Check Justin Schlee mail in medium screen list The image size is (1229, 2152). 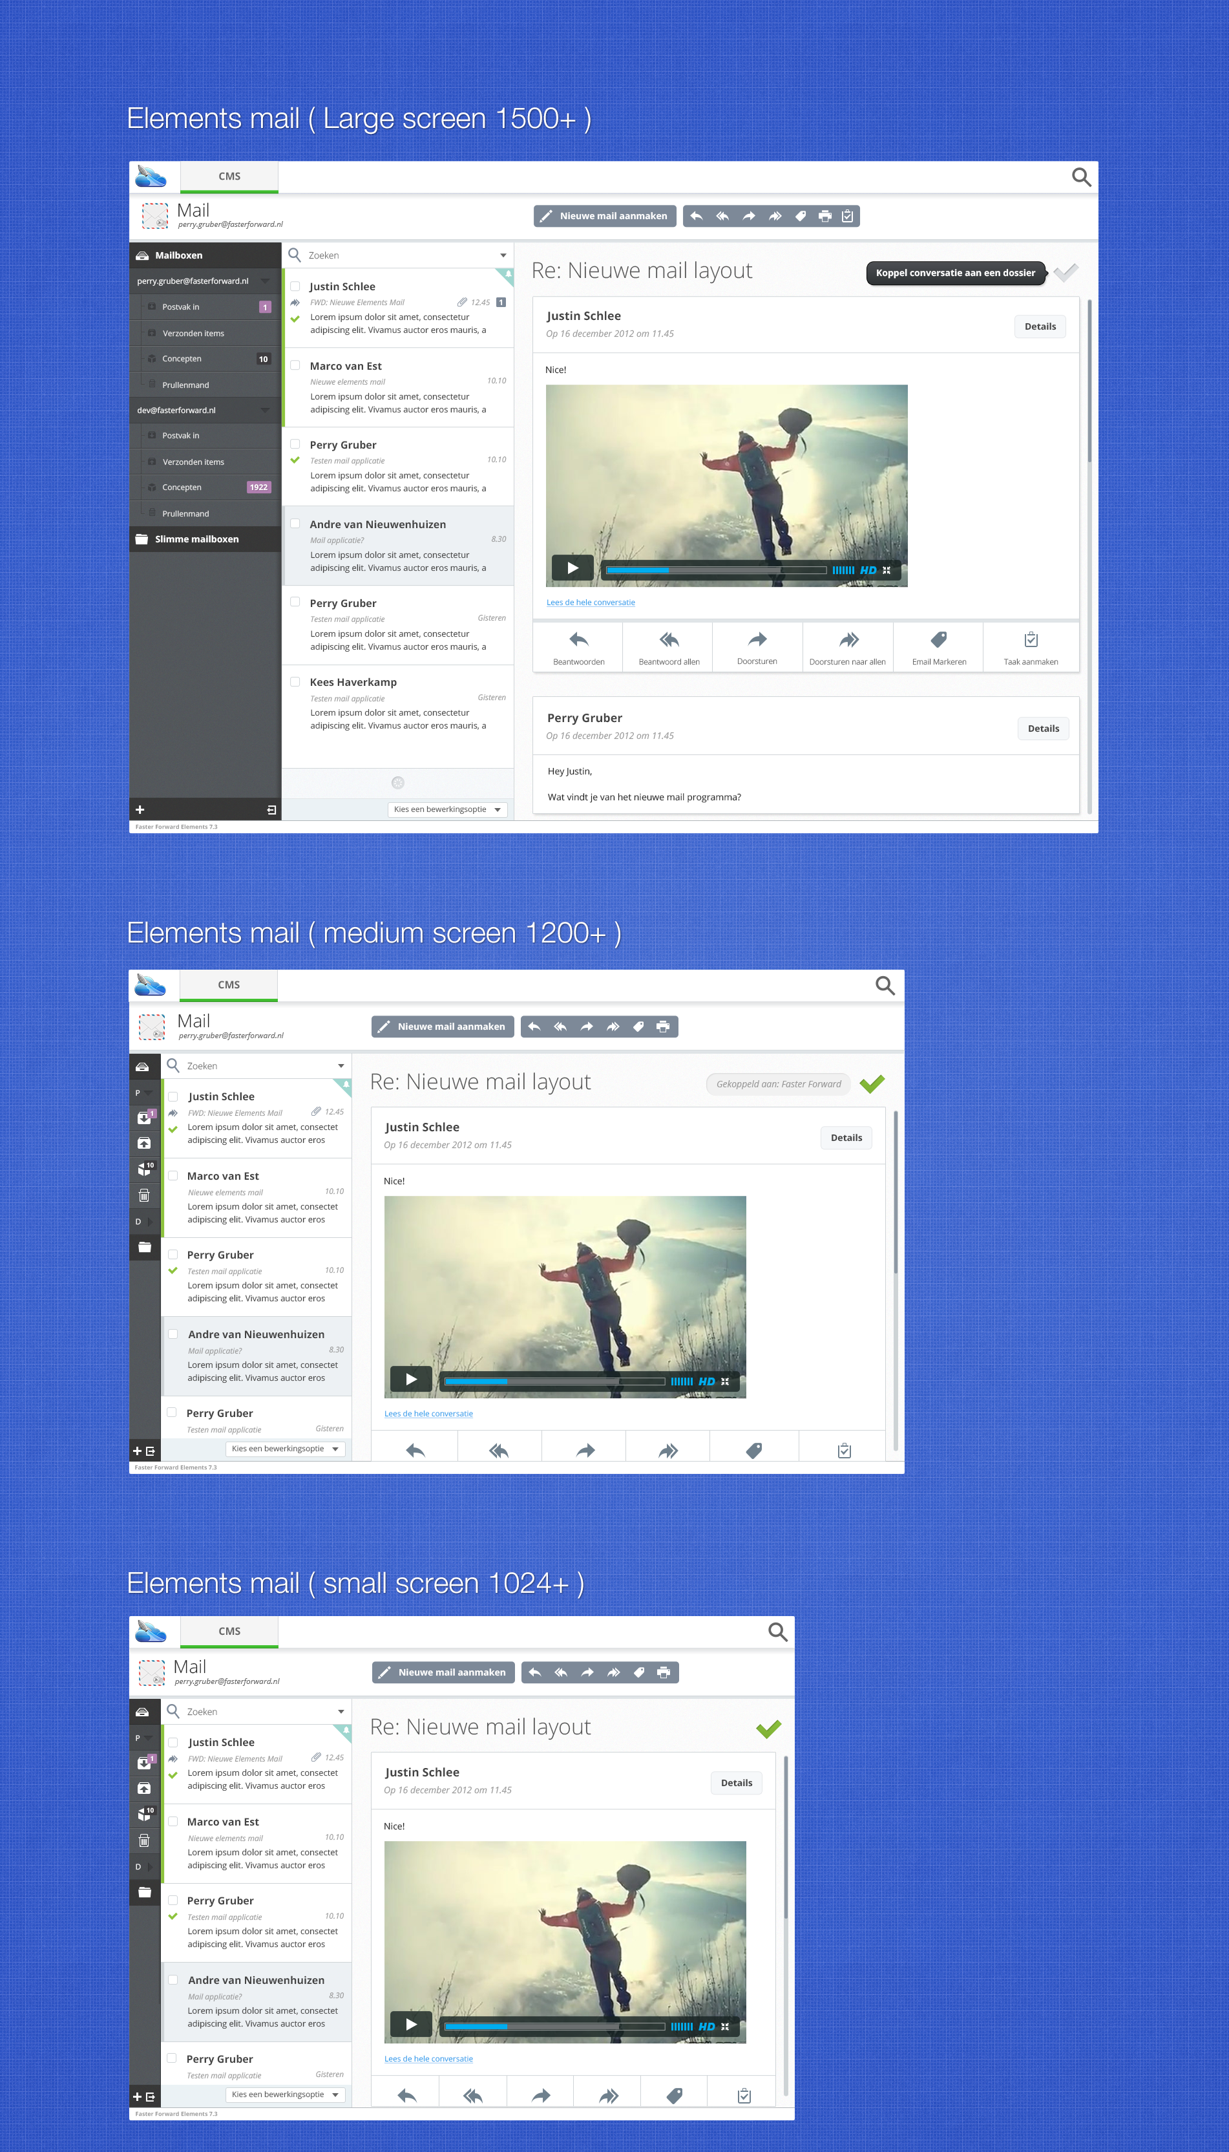point(172,1096)
